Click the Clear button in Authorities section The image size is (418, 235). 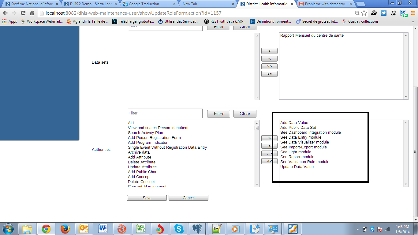pyautogui.click(x=245, y=114)
